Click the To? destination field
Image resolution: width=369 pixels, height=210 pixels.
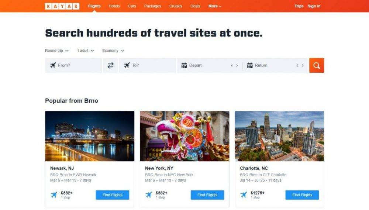click(x=148, y=65)
